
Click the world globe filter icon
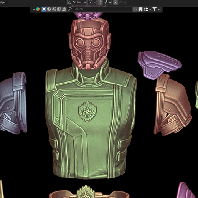pyautogui.click(x=59, y=9)
